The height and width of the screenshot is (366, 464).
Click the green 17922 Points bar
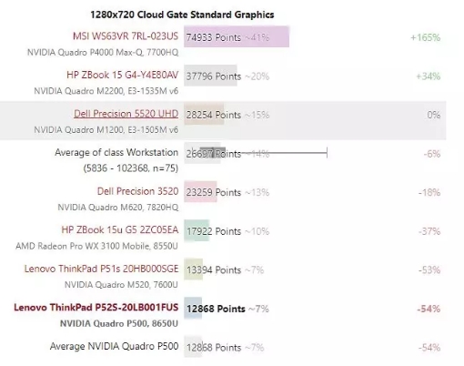point(197,230)
